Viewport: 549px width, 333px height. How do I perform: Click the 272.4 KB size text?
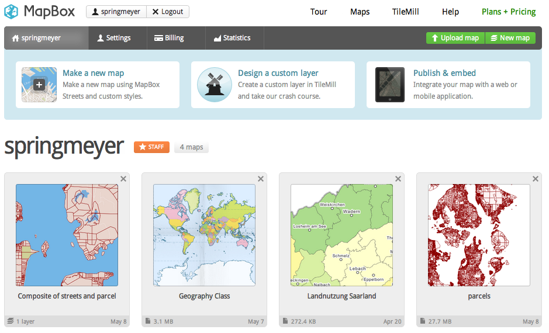pyautogui.click(x=303, y=321)
